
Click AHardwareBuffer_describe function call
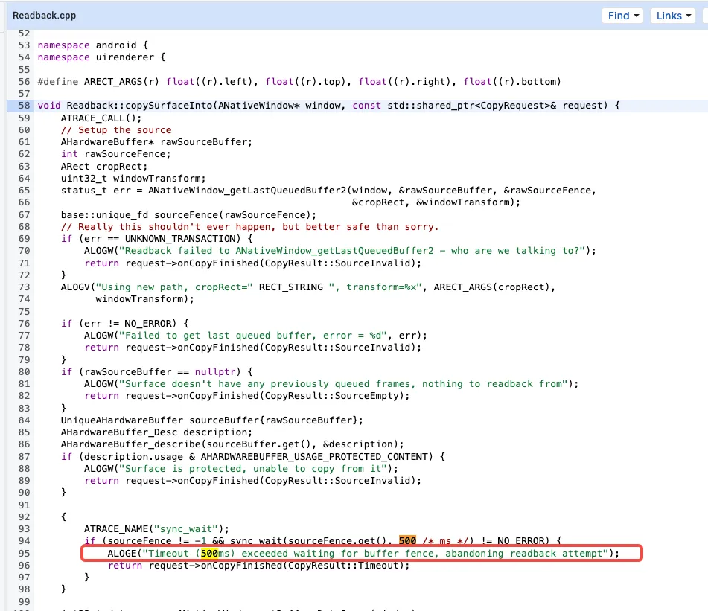pos(131,444)
